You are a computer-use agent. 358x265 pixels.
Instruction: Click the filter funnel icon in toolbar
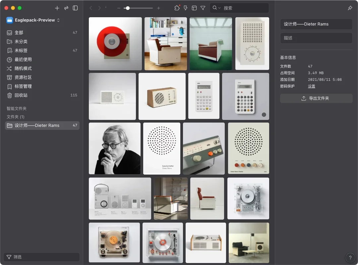203,8
